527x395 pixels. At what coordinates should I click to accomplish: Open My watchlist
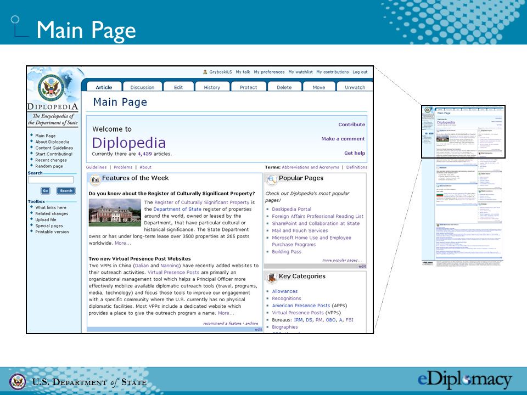click(300, 72)
